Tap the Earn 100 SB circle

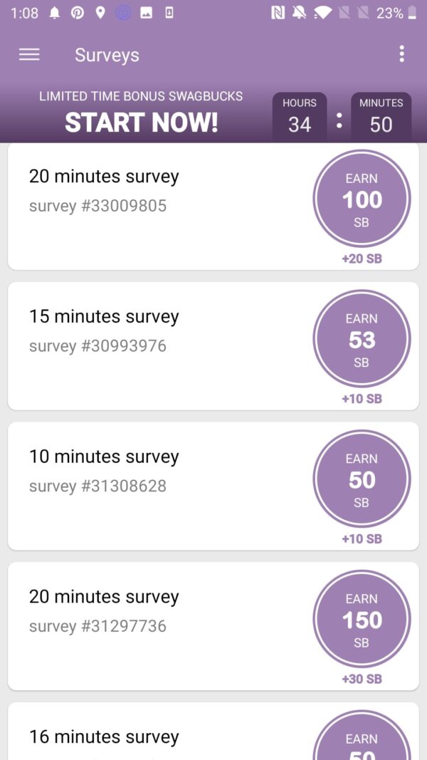(x=362, y=199)
